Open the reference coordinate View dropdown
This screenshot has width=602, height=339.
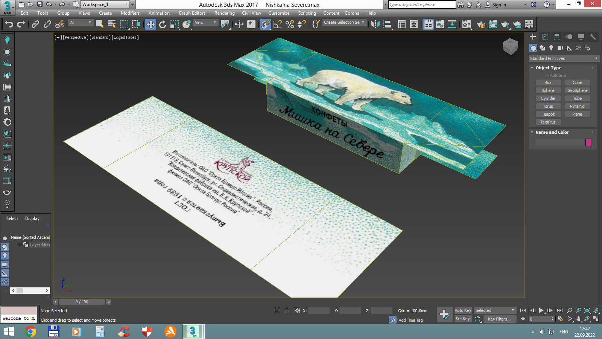click(205, 23)
